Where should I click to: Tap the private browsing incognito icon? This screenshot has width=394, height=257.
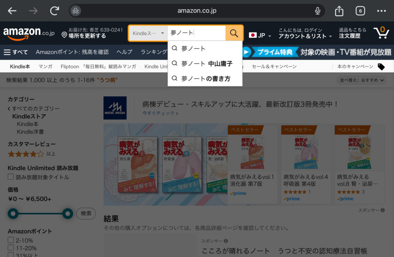tap(75, 11)
